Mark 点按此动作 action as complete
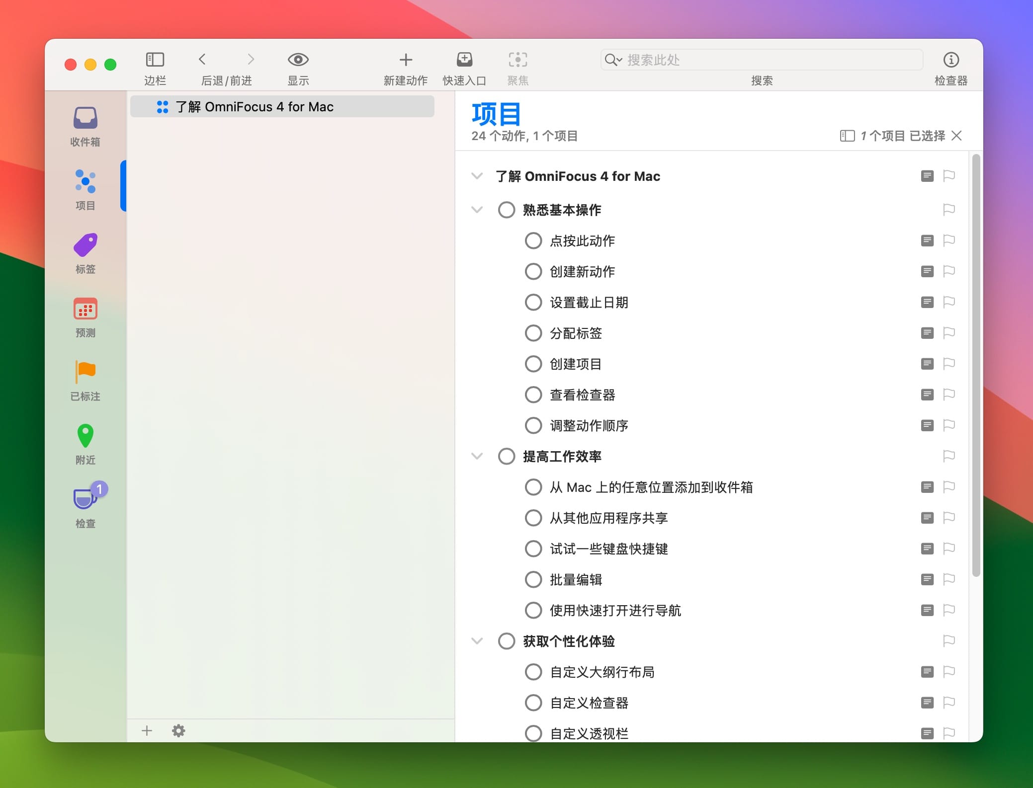1033x788 pixels. click(x=533, y=241)
